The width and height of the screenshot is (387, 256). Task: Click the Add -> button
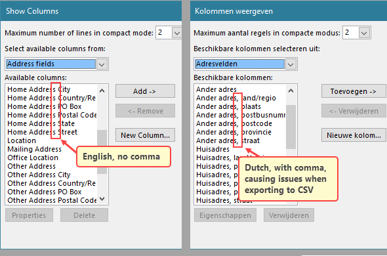[x=145, y=91]
